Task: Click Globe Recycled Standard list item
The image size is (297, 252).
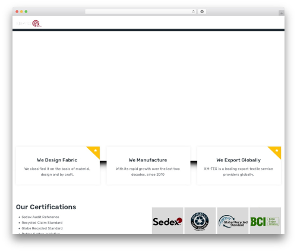Action: [42, 228]
